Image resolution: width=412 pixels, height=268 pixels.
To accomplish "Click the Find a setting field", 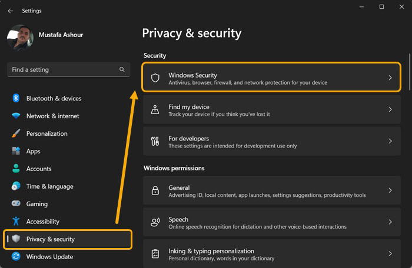I will [69, 69].
